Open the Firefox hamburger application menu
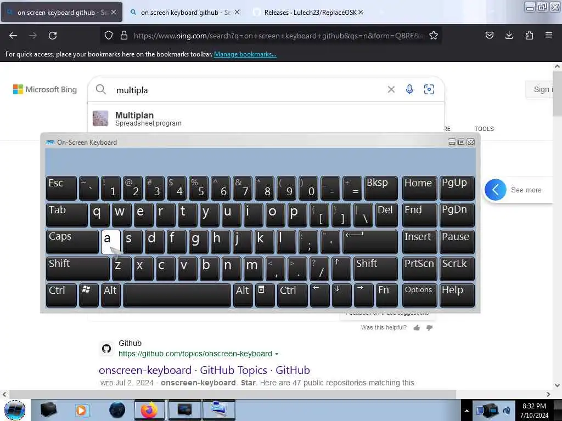Screen dimensions: 562x421 548,35
